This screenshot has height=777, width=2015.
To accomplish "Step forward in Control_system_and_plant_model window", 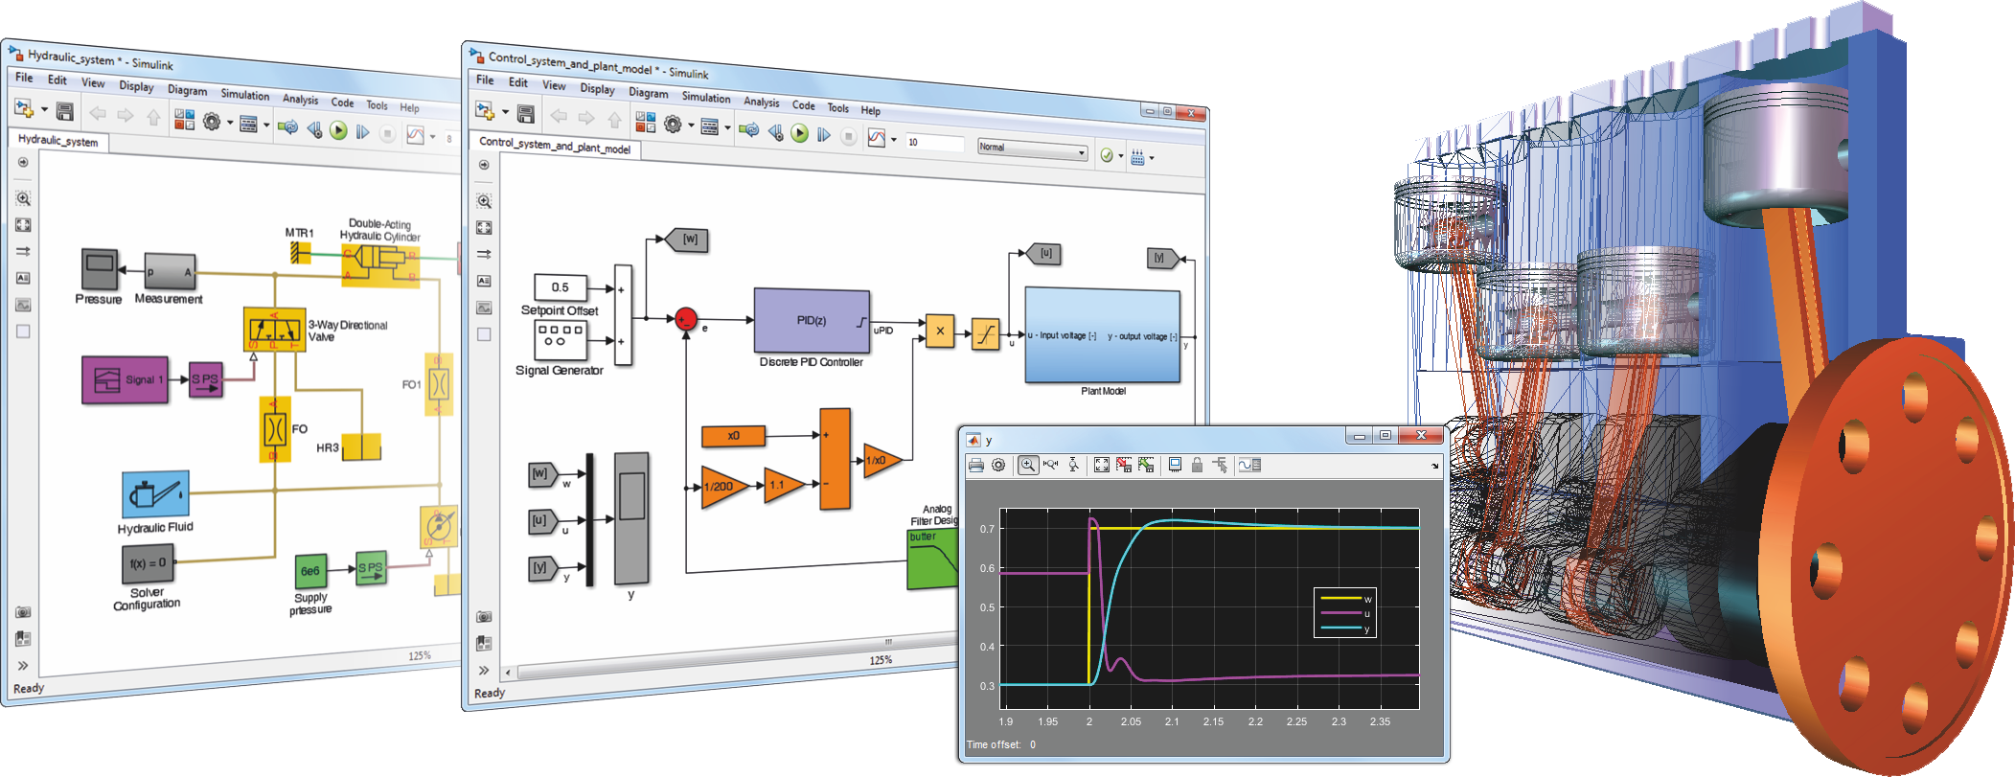I will tap(824, 135).
